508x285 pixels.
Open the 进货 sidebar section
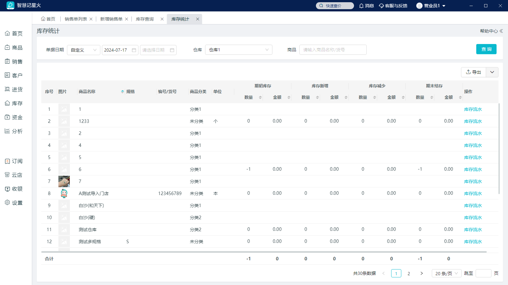(14, 89)
